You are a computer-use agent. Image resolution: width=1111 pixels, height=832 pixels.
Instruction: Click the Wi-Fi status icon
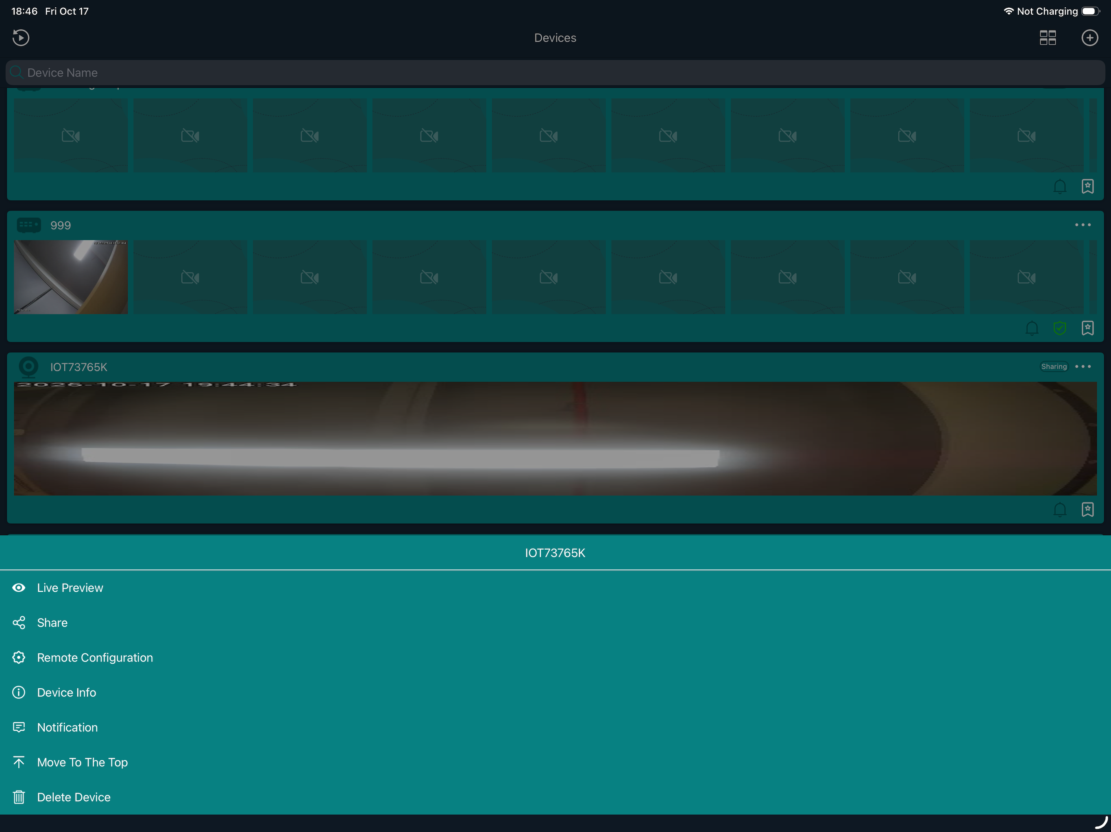click(1008, 11)
